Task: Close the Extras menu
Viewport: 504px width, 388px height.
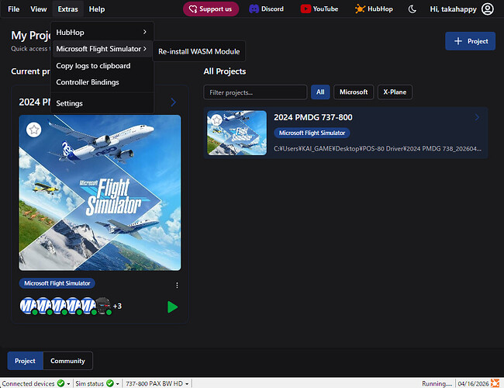Action: [67, 9]
